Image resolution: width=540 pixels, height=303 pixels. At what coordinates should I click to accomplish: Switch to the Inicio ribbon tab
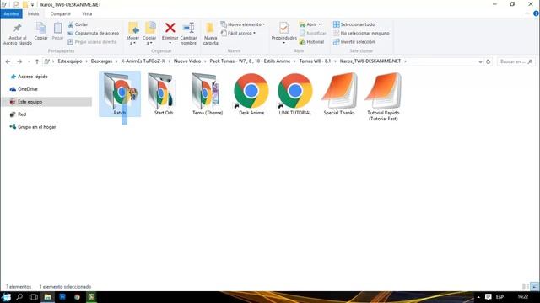tap(34, 13)
